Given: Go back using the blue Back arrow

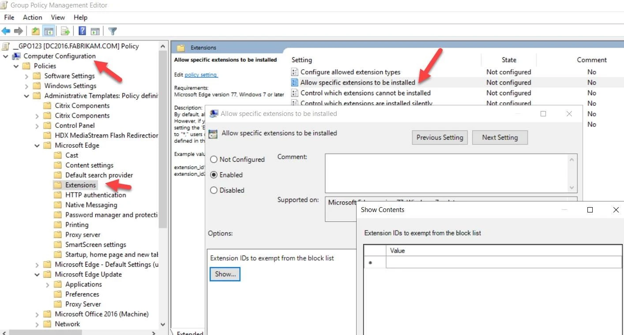Looking at the screenshot, I should (6, 31).
